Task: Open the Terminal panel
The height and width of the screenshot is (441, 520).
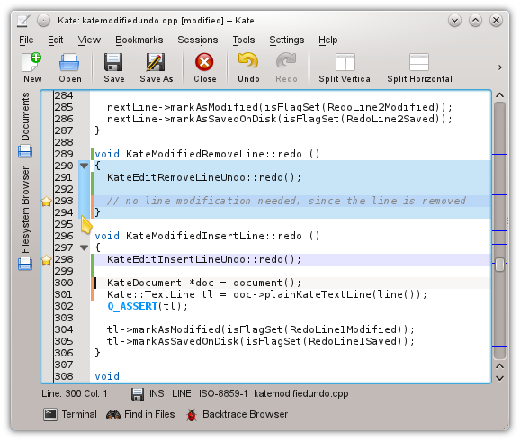Action: 70,414
